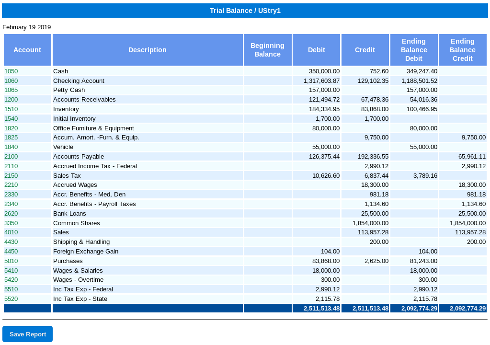Open account 2210 link
The height and width of the screenshot is (345, 490).
point(11,185)
